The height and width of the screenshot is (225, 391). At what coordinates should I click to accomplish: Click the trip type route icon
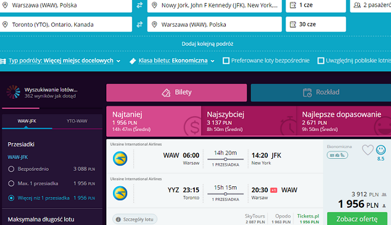tap(3, 61)
